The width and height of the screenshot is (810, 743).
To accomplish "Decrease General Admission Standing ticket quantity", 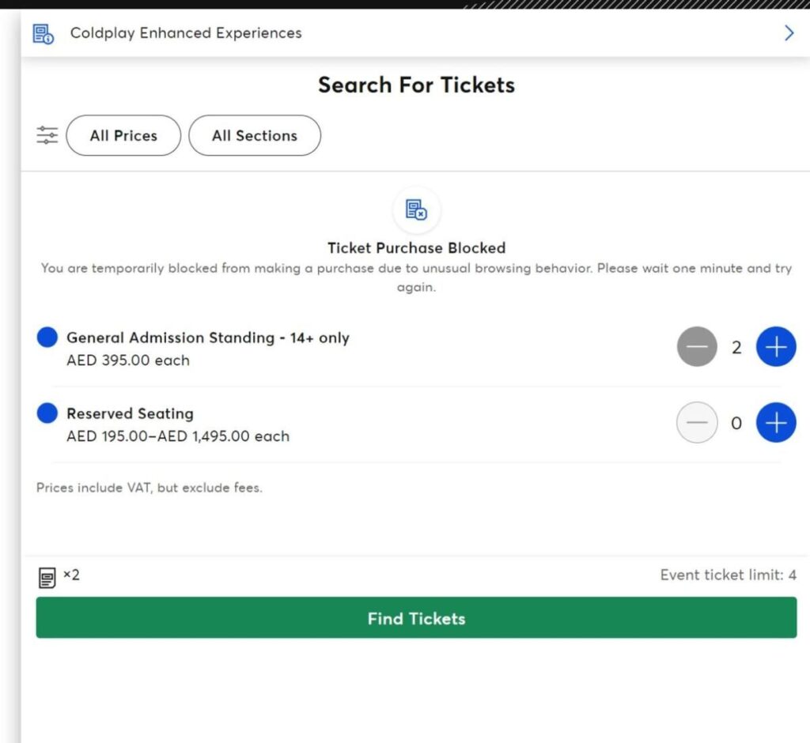I will (x=697, y=347).
